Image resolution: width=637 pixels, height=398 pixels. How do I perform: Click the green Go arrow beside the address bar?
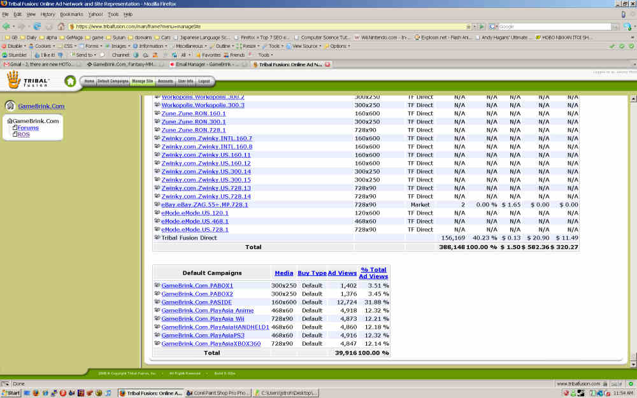click(x=482, y=27)
